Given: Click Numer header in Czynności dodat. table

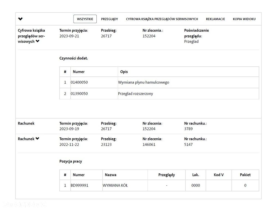Looking at the screenshot, I should [79, 72].
